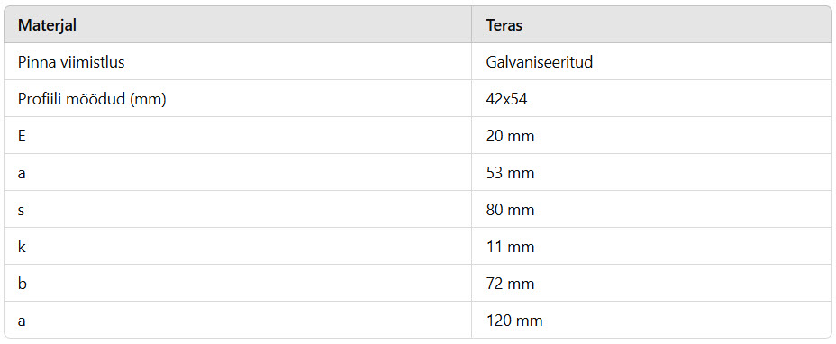Screen dimensions: 836x344
Task: Click the E row label
Action: coord(22,137)
